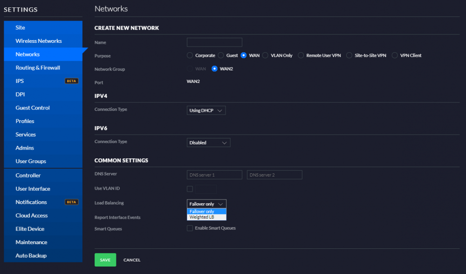This screenshot has width=466, height=274.
Task: Click the green Save button
Action: 105,260
